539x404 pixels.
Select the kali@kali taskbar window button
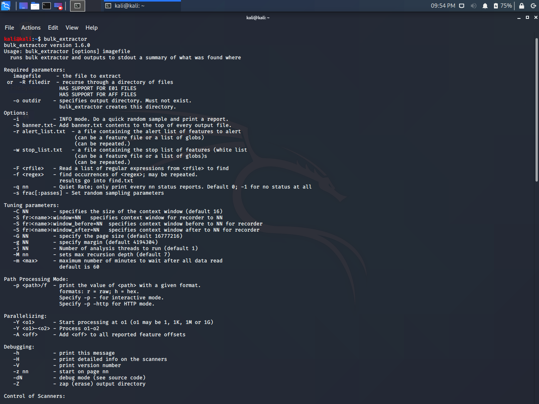(142, 6)
